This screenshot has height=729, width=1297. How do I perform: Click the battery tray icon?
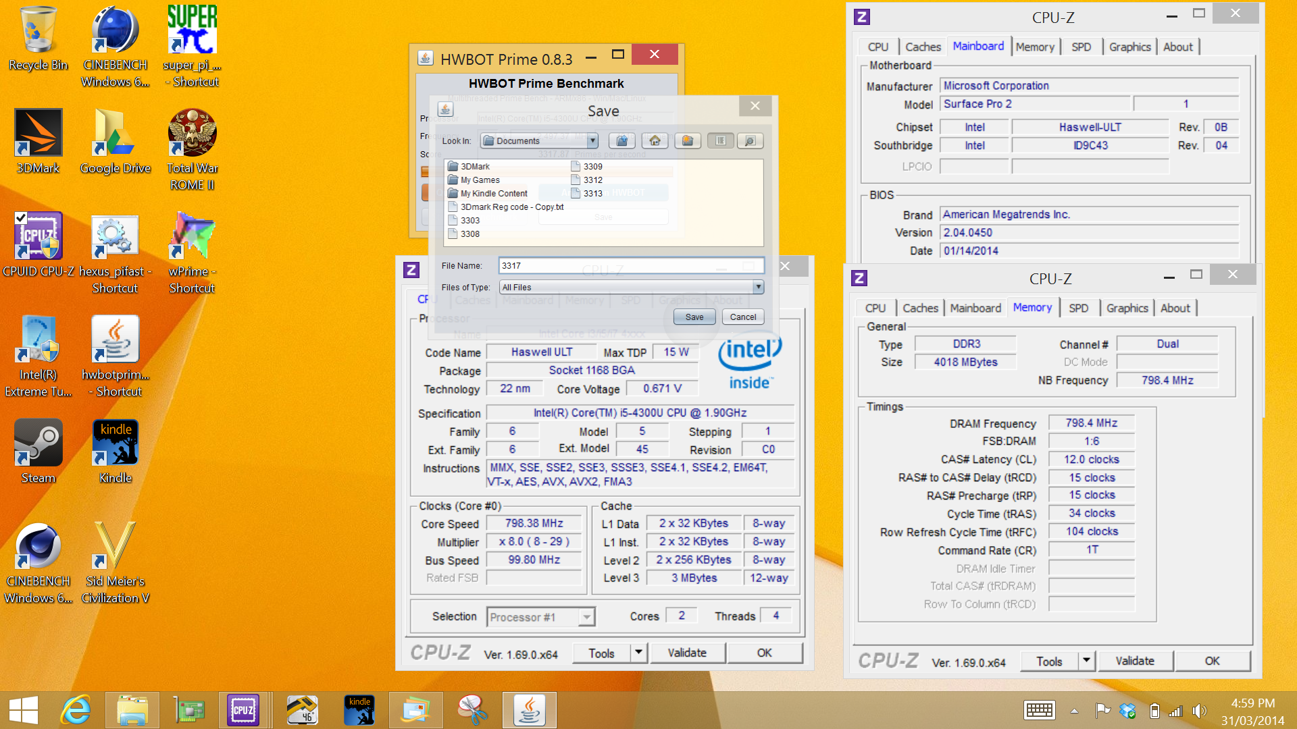1154,711
